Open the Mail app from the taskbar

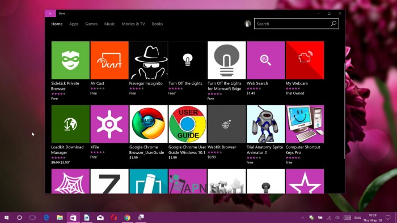pos(100,217)
